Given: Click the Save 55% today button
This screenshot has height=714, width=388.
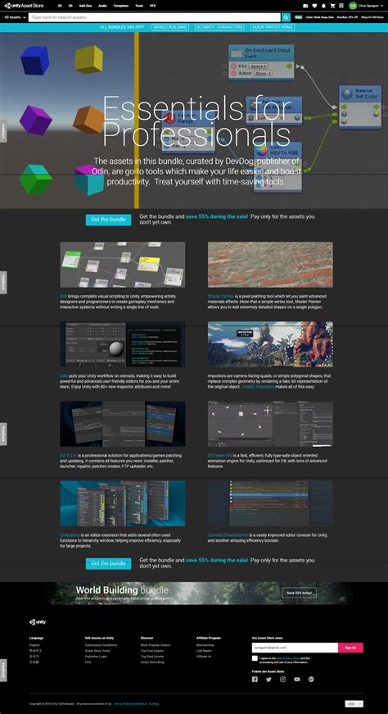Looking at the screenshot, I should point(300,593).
